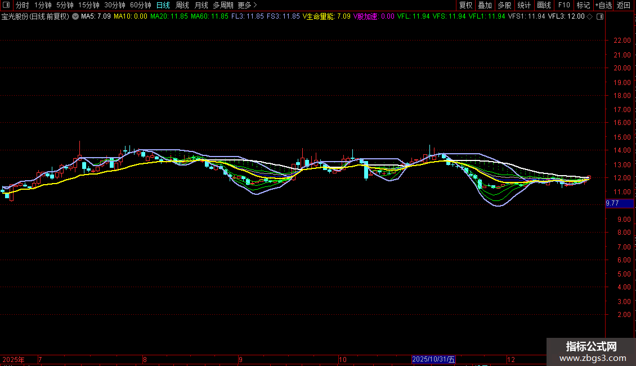Open the 多周期 multi-period view
636x366 pixels.
click(x=223, y=5)
